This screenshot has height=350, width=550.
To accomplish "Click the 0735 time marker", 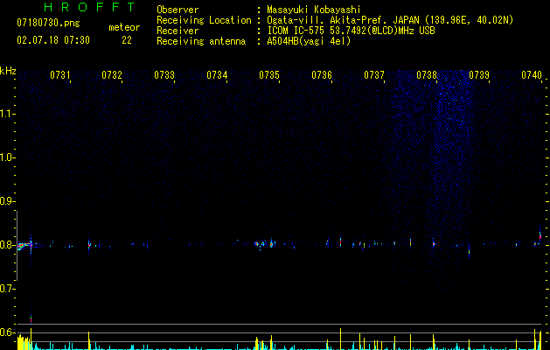I will click(269, 74).
